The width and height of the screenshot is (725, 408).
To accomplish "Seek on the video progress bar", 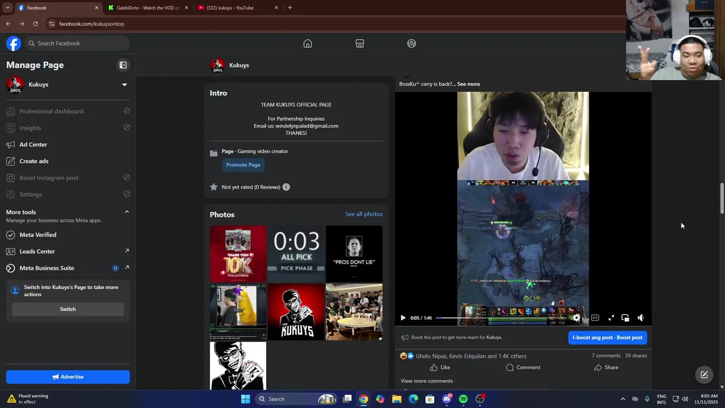I will [503, 318].
